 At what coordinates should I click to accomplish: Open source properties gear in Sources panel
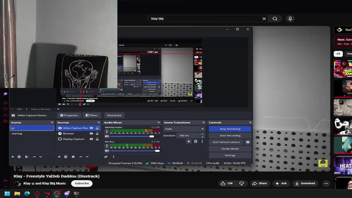coord(73,157)
